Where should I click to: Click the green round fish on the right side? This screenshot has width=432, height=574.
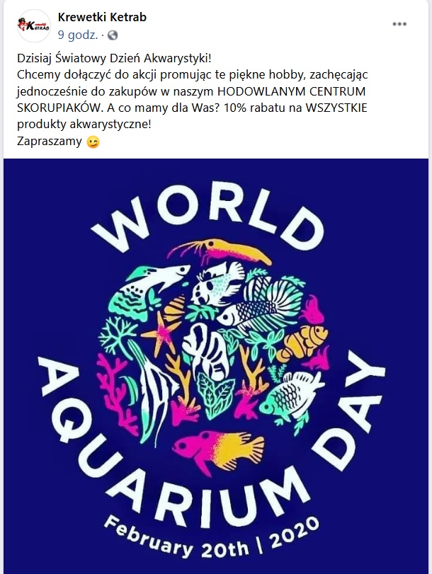291,396
